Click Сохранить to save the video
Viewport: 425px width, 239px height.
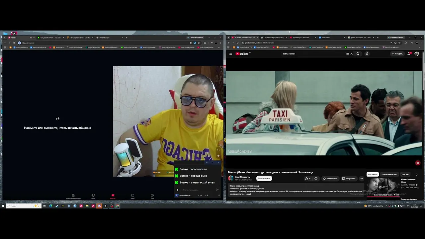click(x=349, y=179)
